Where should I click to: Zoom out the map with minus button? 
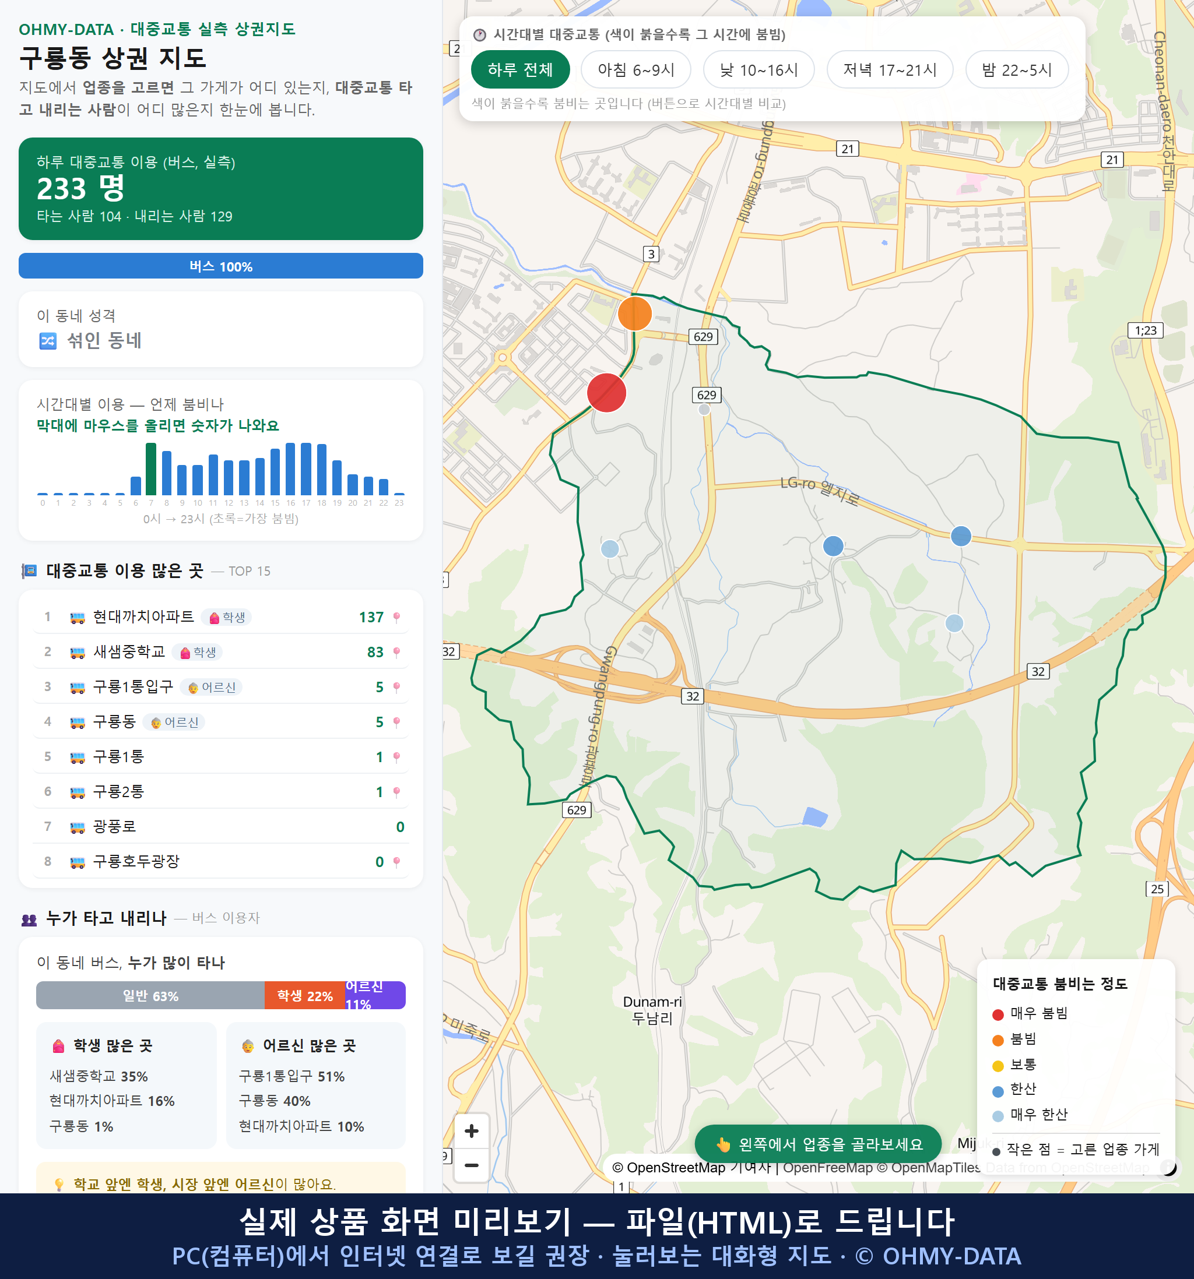point(471,1165)
